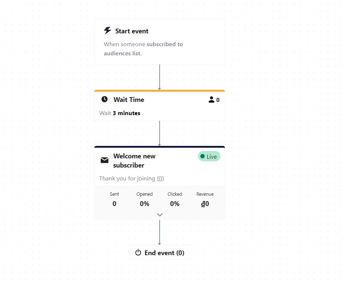Toggle the Live status badge

point(209,157)
